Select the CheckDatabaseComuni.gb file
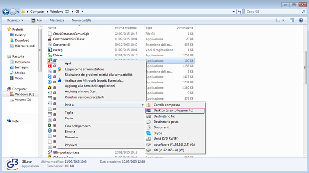 tap(71, 34)
